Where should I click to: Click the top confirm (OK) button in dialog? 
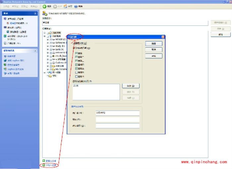click(153, 43)
